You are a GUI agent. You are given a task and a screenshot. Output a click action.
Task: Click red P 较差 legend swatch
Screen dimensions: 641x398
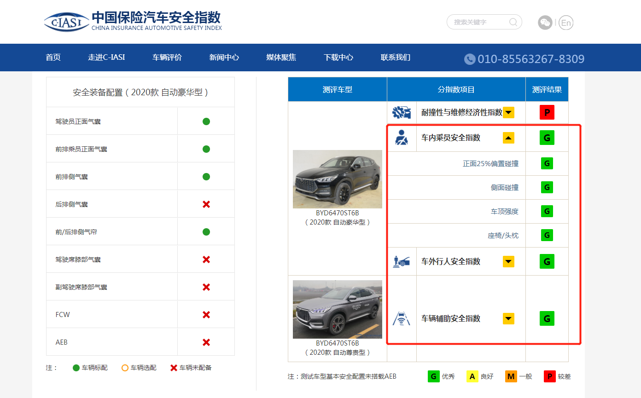click(x=549, y=376)
